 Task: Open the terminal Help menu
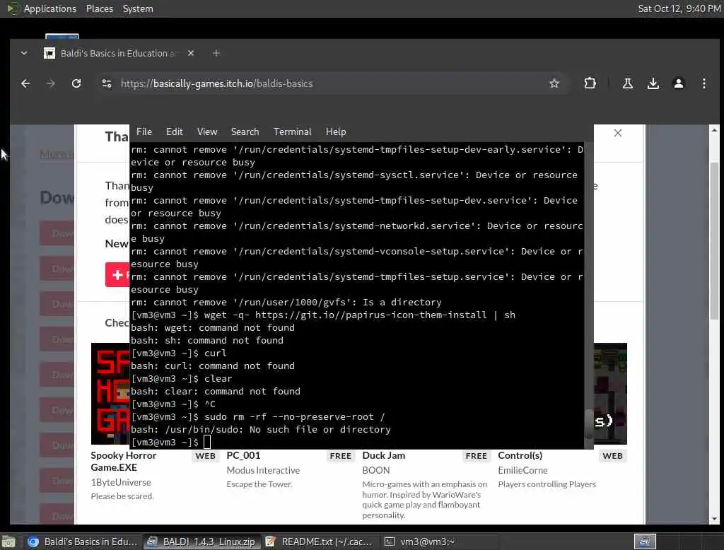[336, 131]
